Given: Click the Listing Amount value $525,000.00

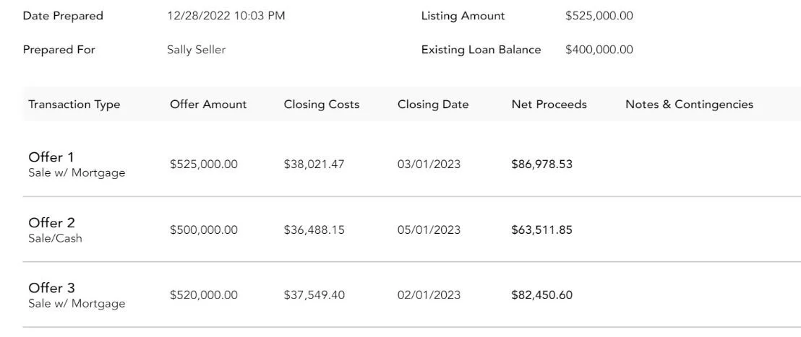Looking at the screenshot, I should [x=599, y=16].
